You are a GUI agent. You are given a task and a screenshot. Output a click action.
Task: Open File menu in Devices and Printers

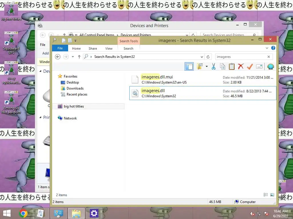click(43, 45)
